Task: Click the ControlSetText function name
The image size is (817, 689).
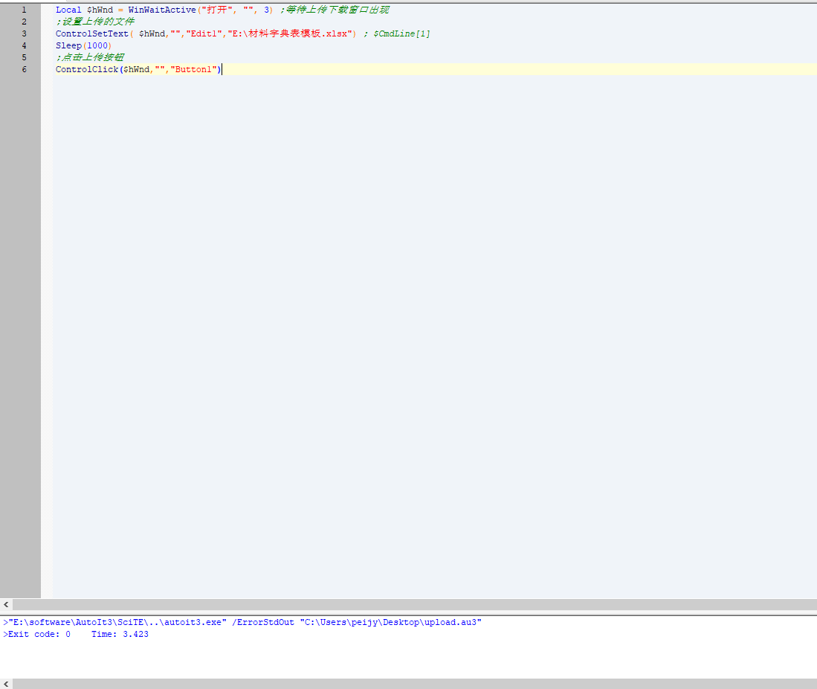Action: tap(92, 34)
